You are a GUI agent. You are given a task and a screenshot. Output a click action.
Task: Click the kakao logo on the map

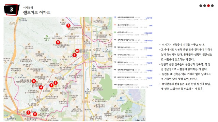tap(138, 120)
